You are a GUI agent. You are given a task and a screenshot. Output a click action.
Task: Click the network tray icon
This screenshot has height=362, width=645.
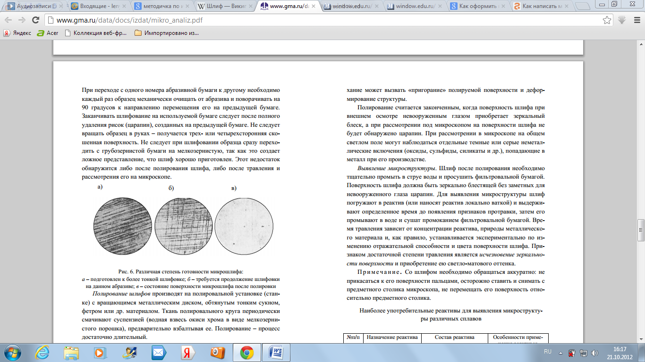[x=583, y=352]
